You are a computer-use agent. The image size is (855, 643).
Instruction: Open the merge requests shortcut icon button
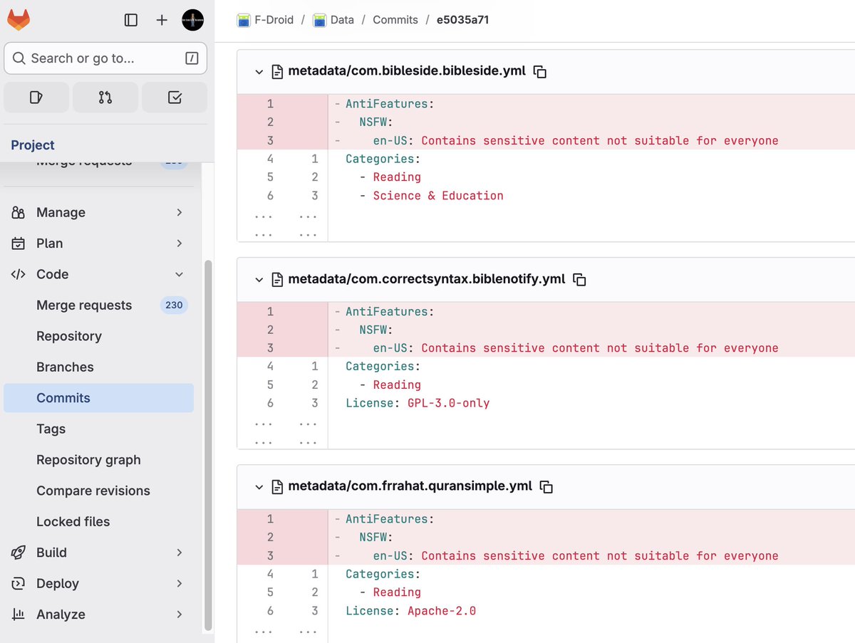105,98
